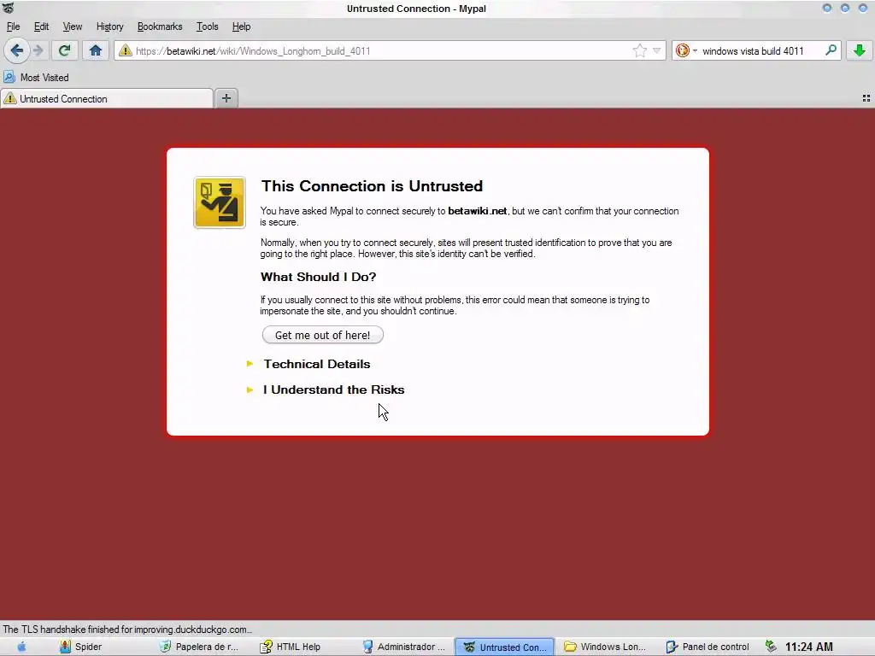Screen dimensions: 875x656
Task: Open the Bookmarks menu
Action: coord(160,26)
